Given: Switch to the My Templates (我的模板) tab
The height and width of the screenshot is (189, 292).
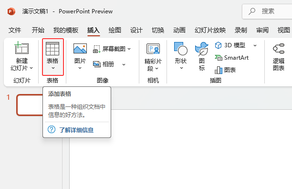Looking at the screenshot, I should pyautogui.click(x=66, y=30).
